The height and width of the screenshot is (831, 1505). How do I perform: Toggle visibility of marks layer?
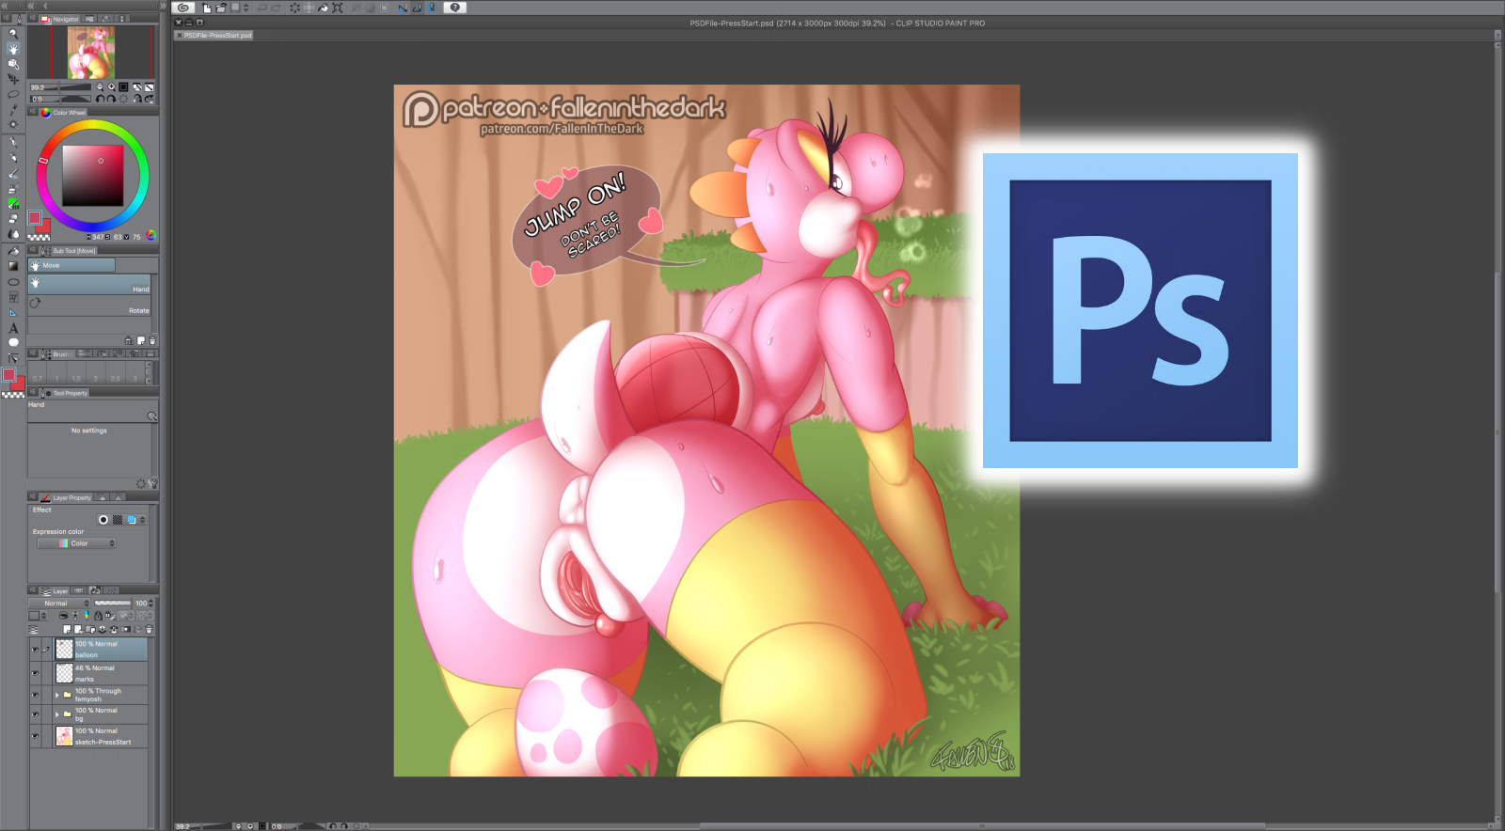36,673
